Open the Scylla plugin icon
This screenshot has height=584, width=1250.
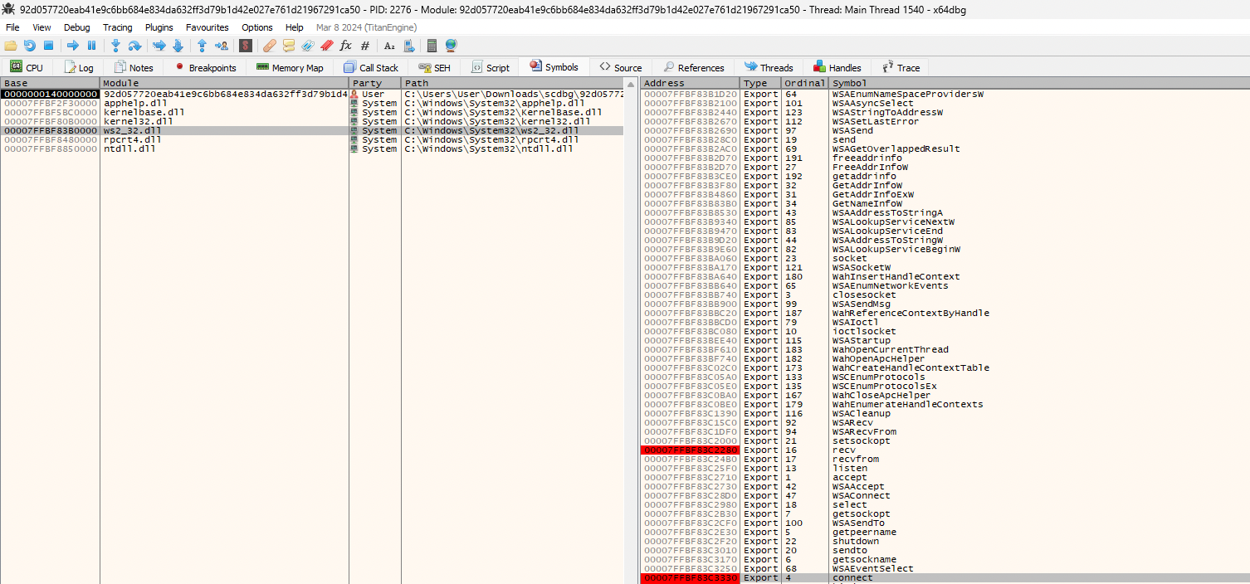click(x=246, y=46)
